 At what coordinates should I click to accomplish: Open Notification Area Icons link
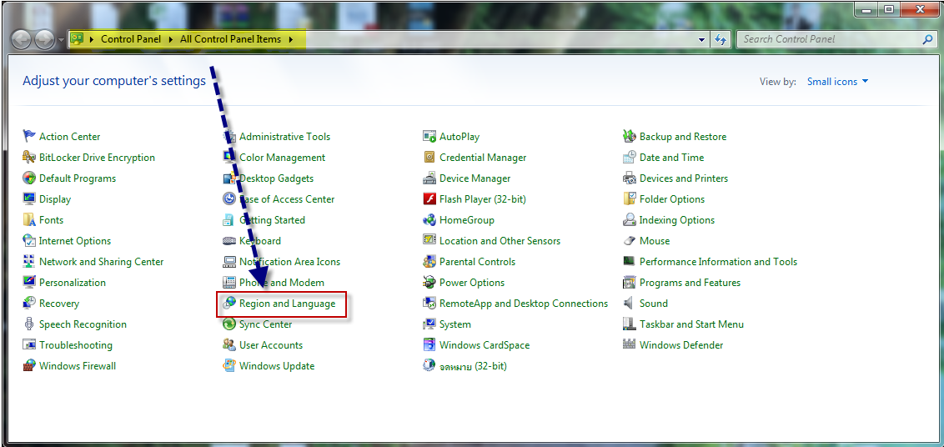tap(289, 262)
